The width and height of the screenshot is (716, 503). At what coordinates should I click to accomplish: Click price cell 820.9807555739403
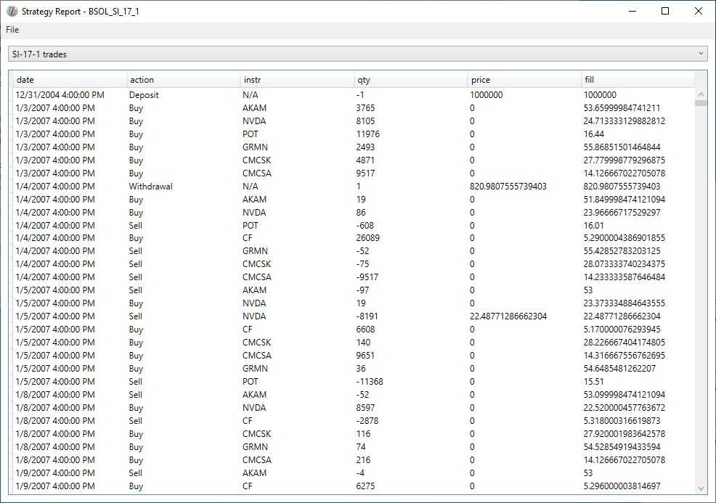(508, 187)
